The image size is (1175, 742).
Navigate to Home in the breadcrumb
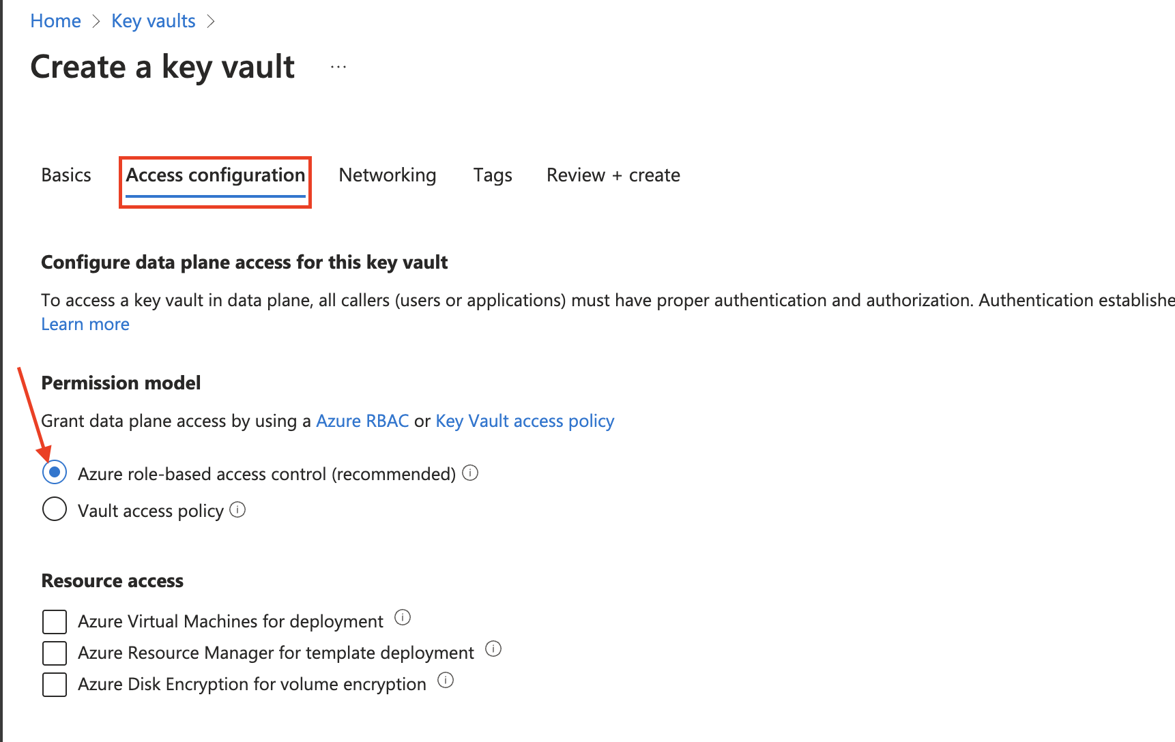[56, 21]
